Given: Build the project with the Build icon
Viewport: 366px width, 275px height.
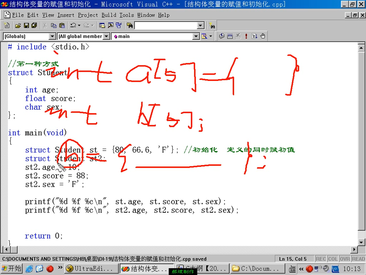Looking at the screenshot, I should (x=230, y=36).
